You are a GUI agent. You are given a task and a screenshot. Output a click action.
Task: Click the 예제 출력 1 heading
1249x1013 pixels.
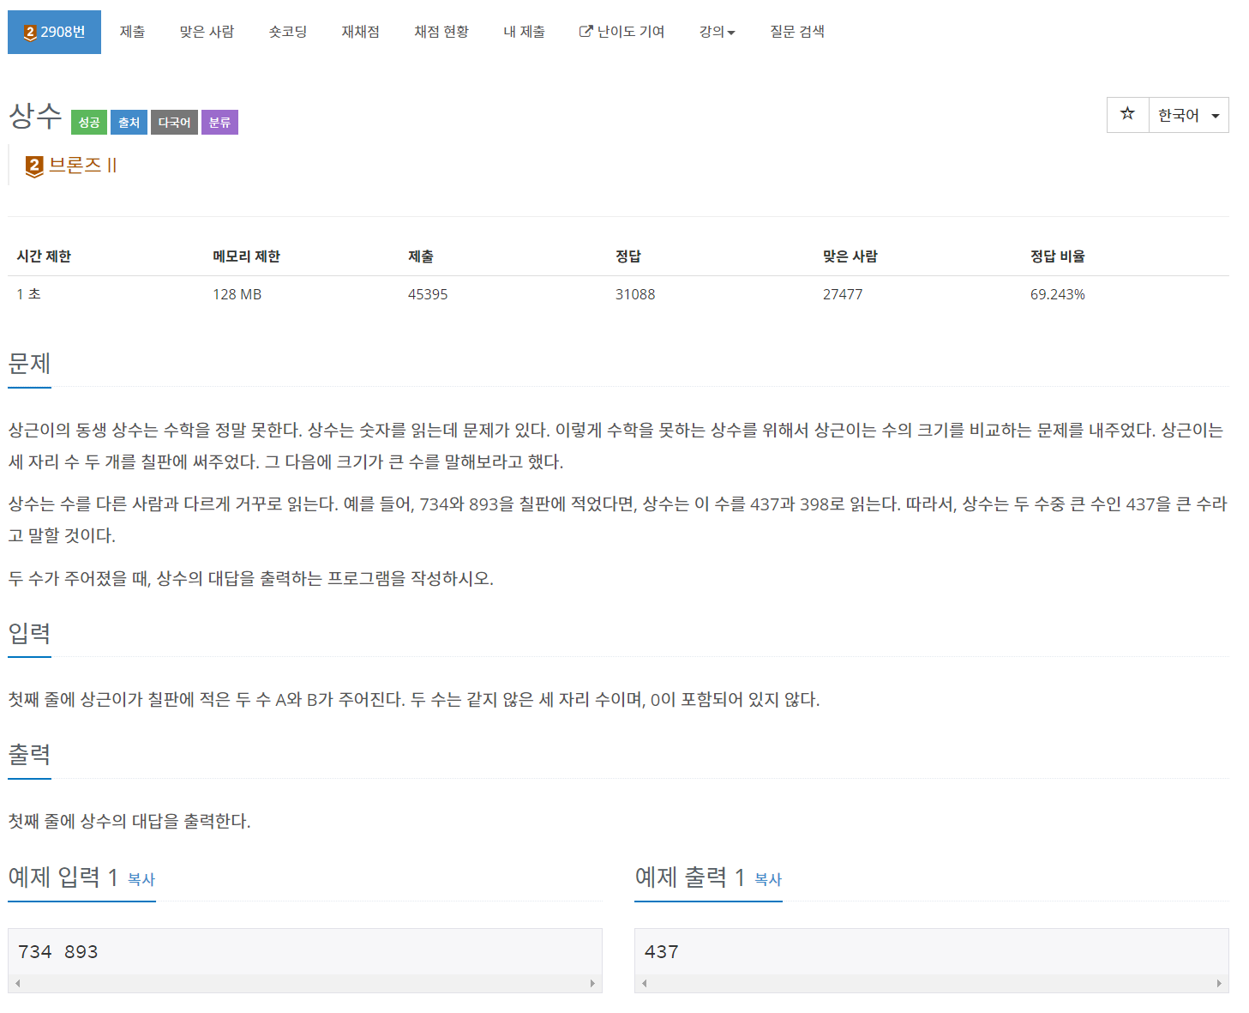689,877
